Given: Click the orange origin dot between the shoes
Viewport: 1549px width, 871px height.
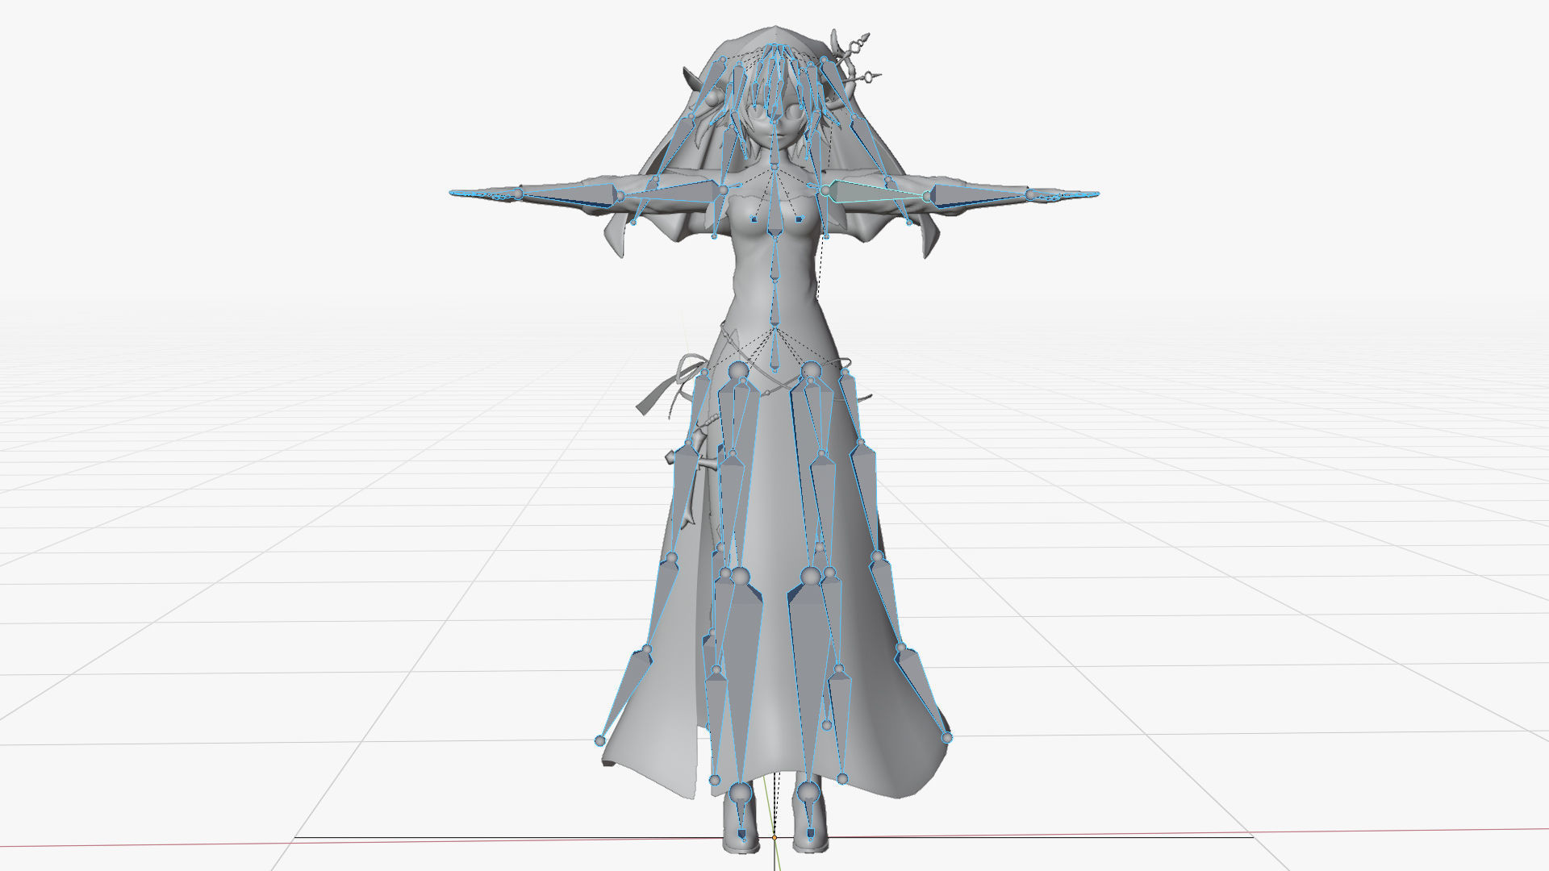Looking at the screenshot, I should [774, 837].
